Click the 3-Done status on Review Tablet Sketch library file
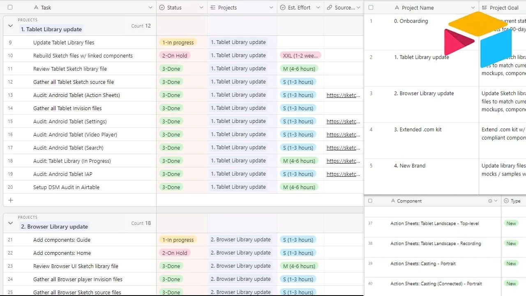The image size is (526, 296). 171,69
